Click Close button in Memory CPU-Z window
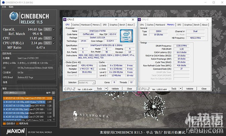The image size is (226, 136). click(204, 89)
